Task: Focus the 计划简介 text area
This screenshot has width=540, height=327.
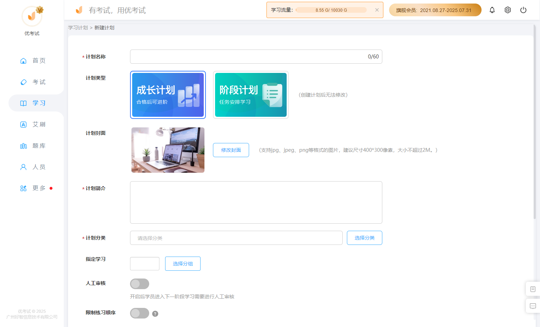Action: pos(256,202)
